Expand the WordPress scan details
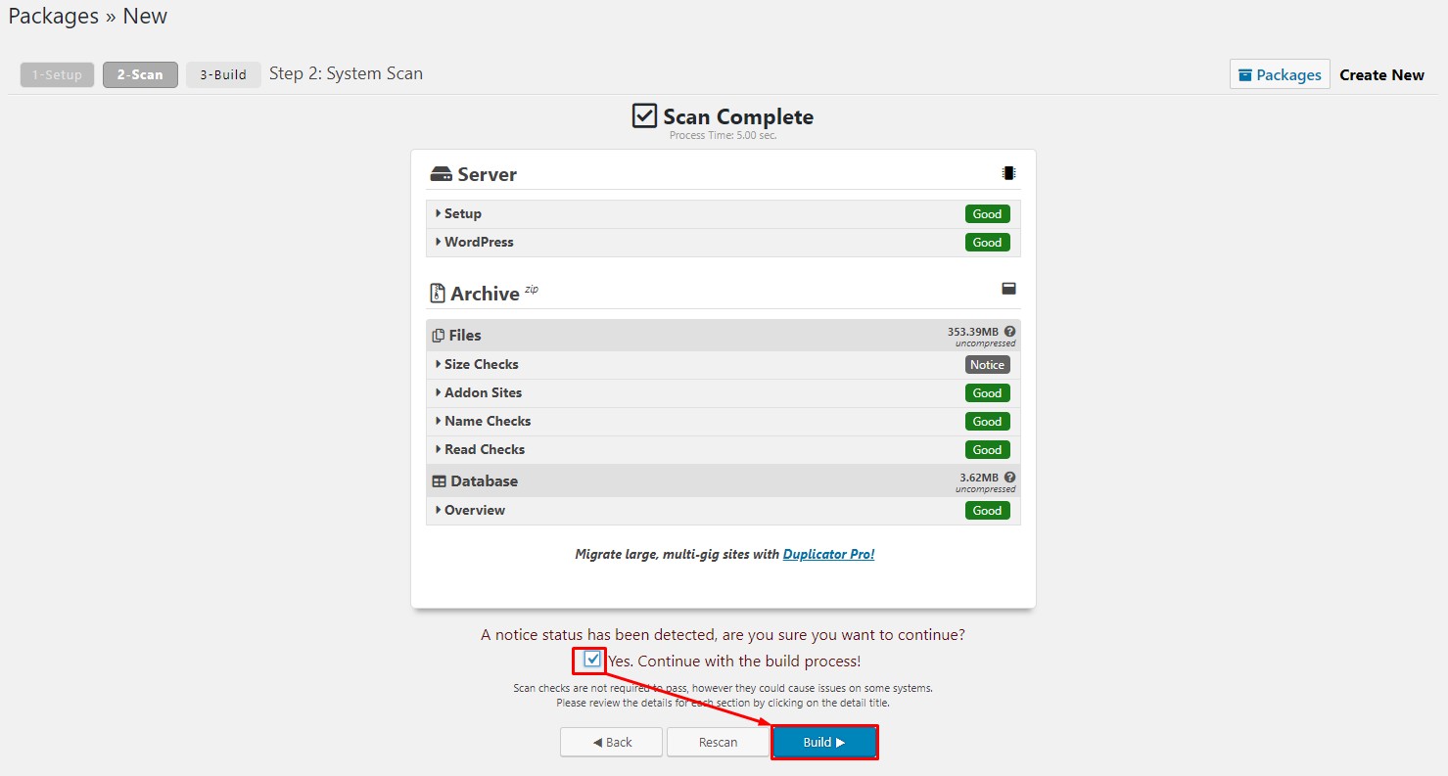 pyautogui.click(x=478, y=242)
